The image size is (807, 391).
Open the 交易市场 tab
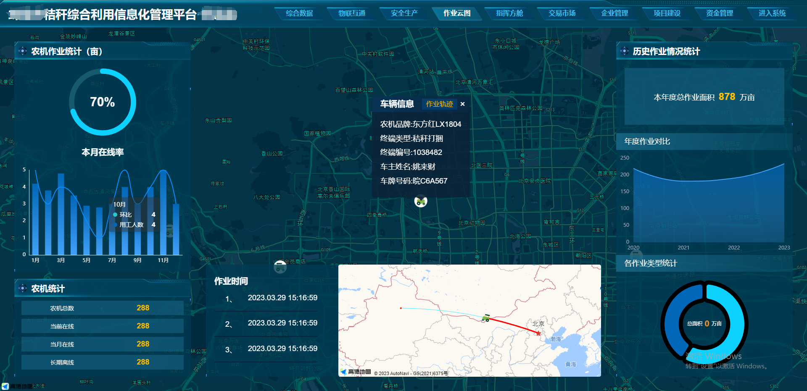[x=562, y=13]
